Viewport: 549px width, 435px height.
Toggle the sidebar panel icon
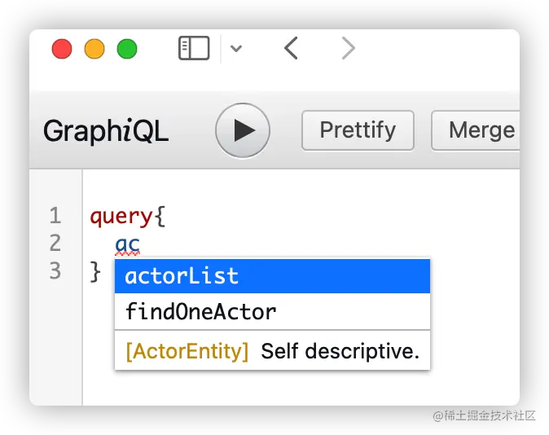(x=194, y=48)
